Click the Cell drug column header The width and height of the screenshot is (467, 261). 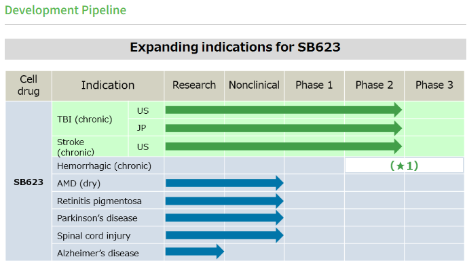tap(29, 85)
